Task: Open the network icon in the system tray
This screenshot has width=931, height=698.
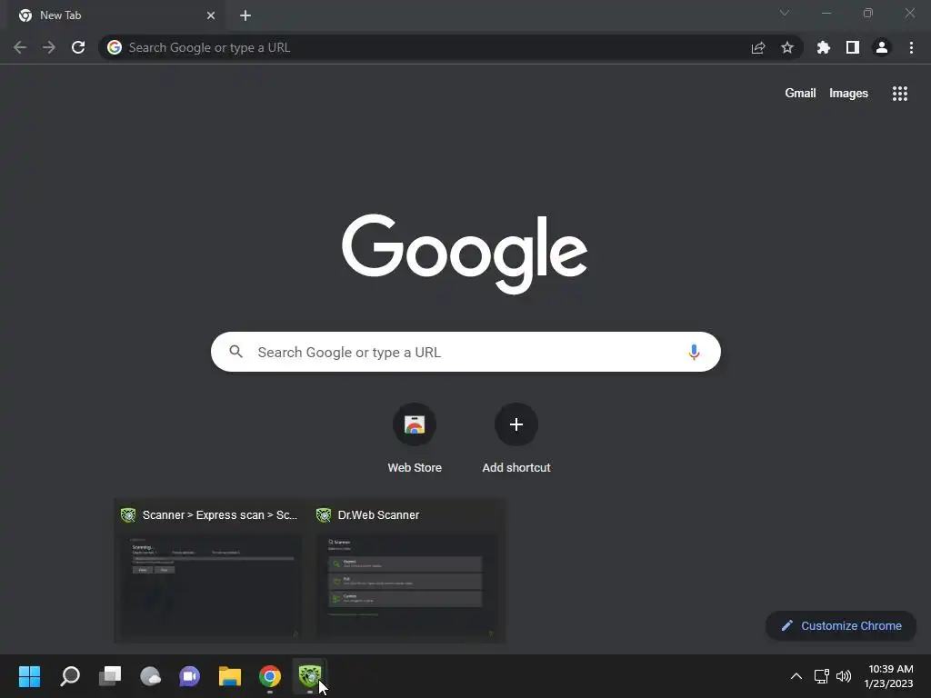Action: pyautogui.click(x=822, y=676)
